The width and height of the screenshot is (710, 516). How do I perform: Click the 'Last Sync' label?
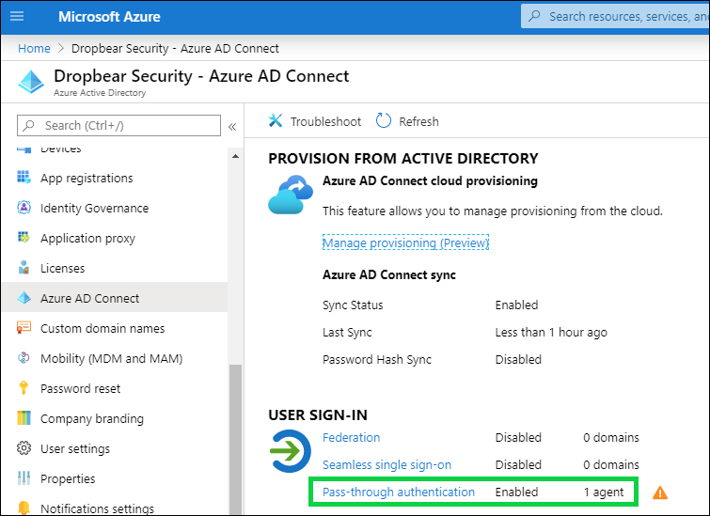347,332
